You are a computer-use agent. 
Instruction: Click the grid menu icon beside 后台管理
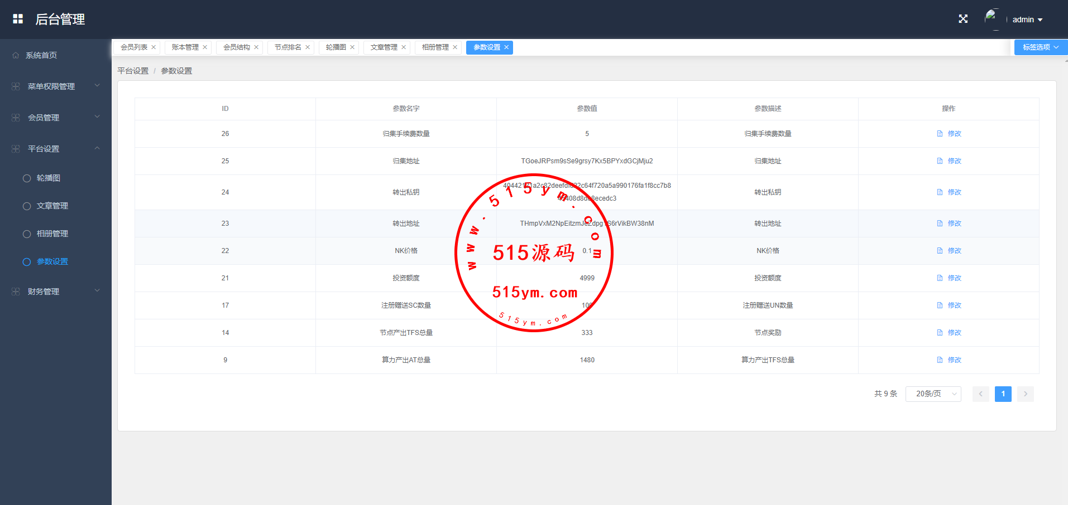18,19
